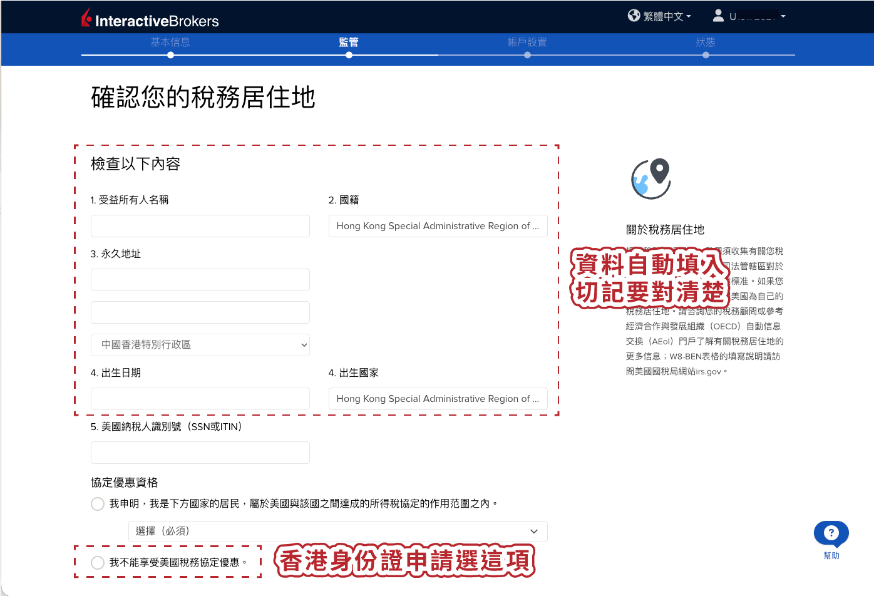Go to the 帳戶設置 step tab

click(527, 42)
